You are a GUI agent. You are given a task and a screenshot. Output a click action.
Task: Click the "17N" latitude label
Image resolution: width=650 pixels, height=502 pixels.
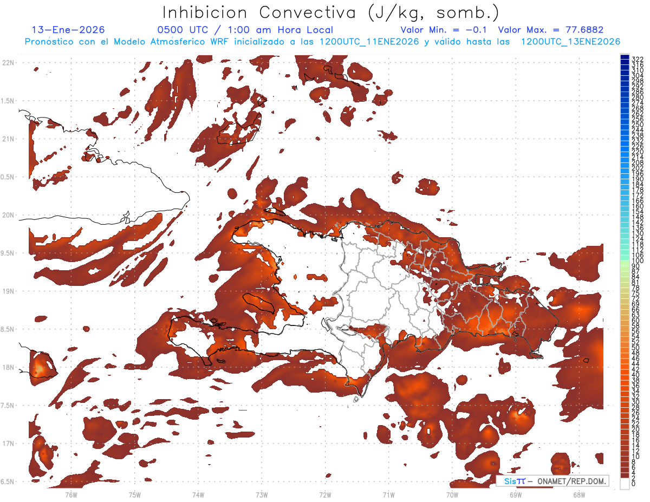[x=9, y=444]
